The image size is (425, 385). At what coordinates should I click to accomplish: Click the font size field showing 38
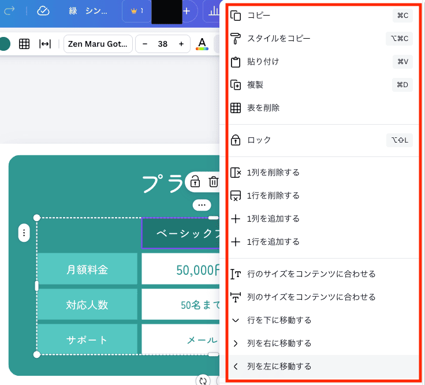[163, 44]
